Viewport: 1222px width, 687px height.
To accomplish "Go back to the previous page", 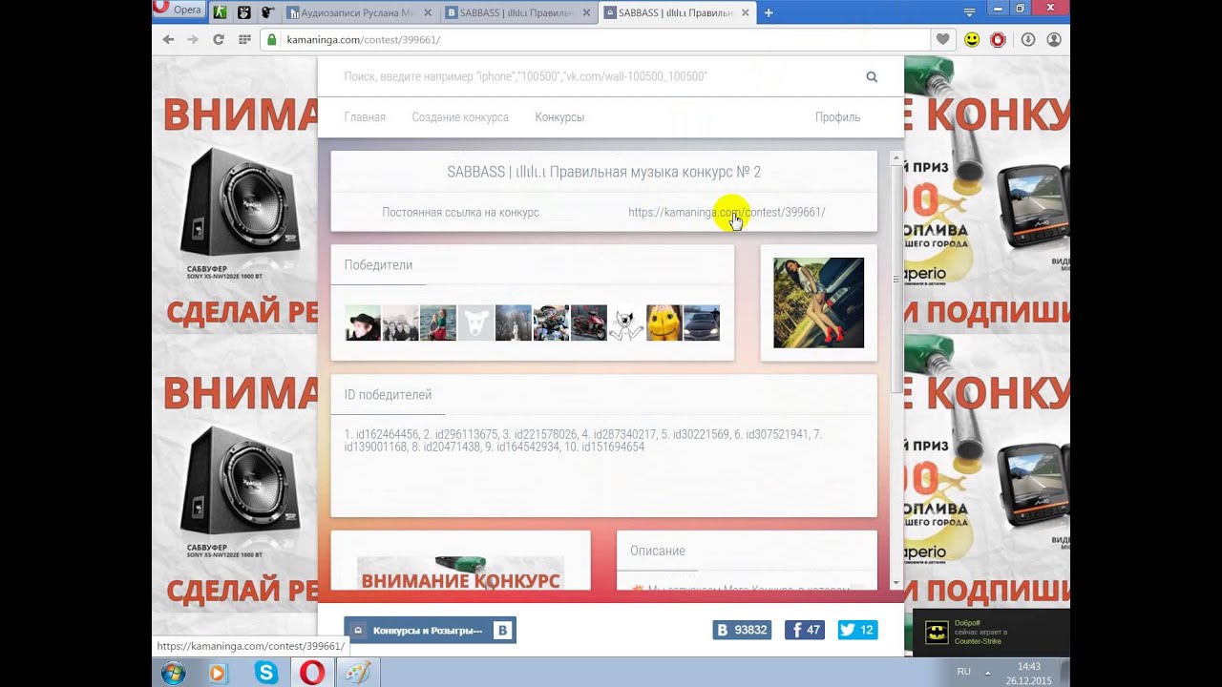I will tap(169, 39).
